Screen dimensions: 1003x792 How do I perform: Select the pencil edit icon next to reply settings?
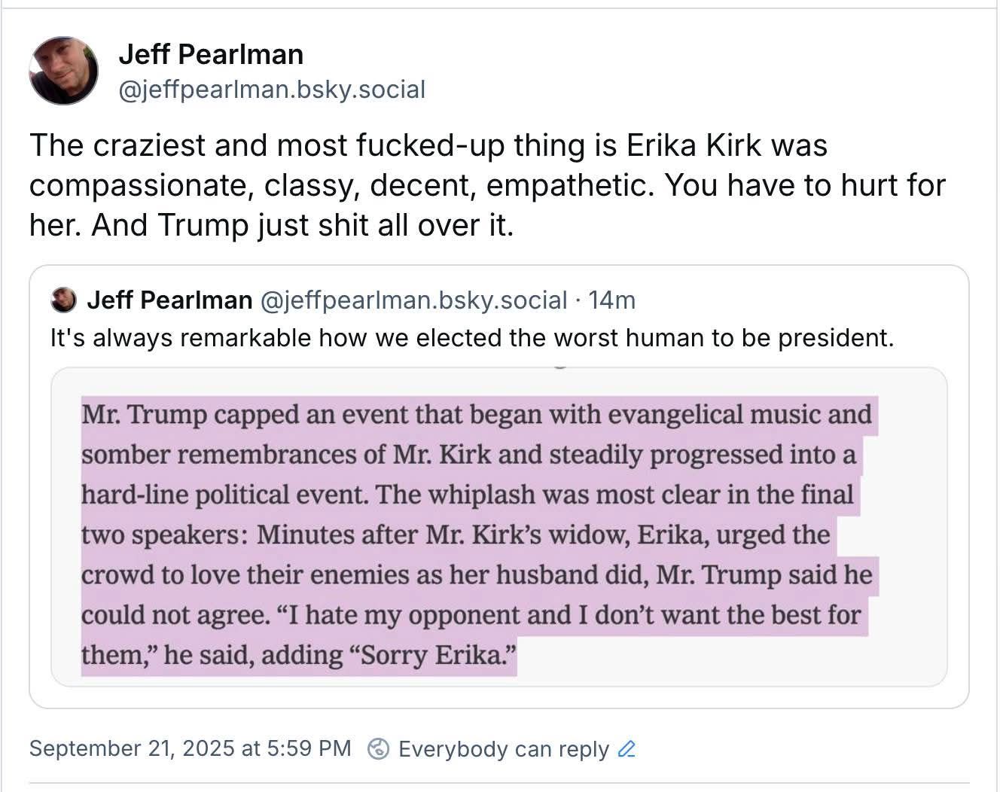pos(627,749)
